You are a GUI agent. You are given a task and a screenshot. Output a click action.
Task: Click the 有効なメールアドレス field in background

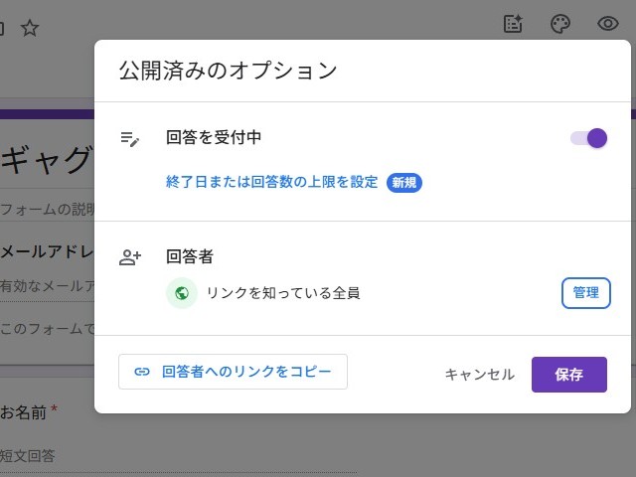(x=47, y=286)
